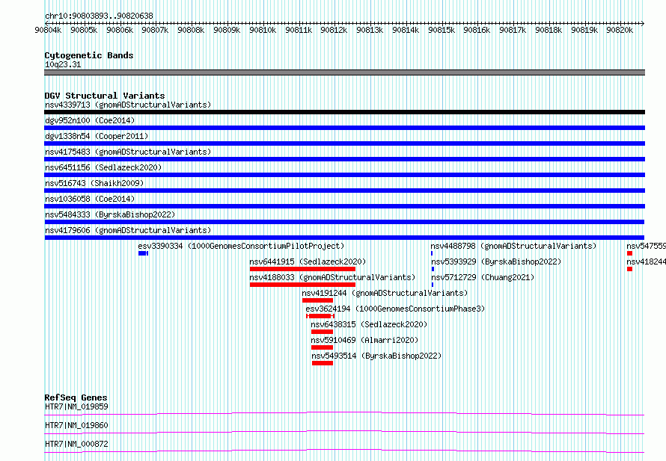Click the blue bar under nsv516743
This screenshot has height=461, width=666.
[x=344, y=191]
